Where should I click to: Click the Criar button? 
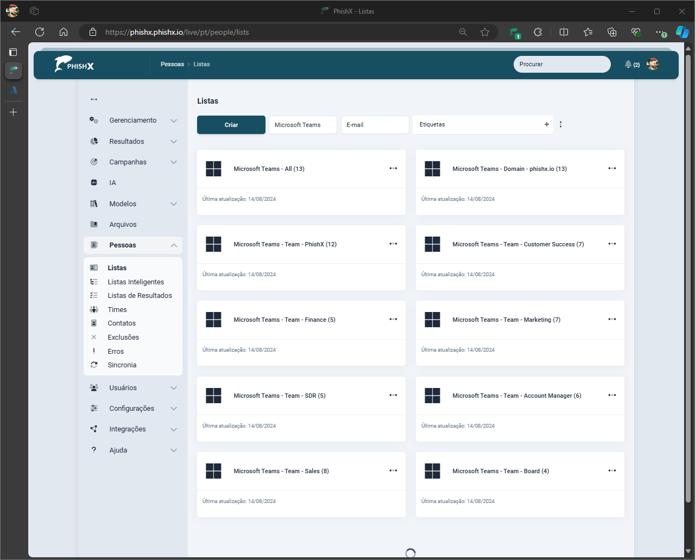click(231, 125)
